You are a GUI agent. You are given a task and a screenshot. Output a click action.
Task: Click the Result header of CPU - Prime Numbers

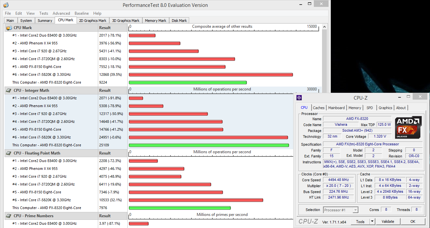(113, 216)
